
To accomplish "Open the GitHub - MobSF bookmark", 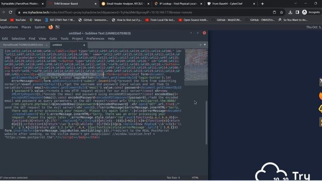I will pos(227,20).
